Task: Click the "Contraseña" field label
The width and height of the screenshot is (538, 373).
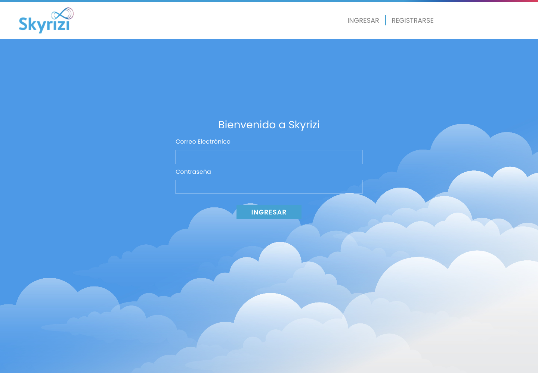Action: point(193,172)
